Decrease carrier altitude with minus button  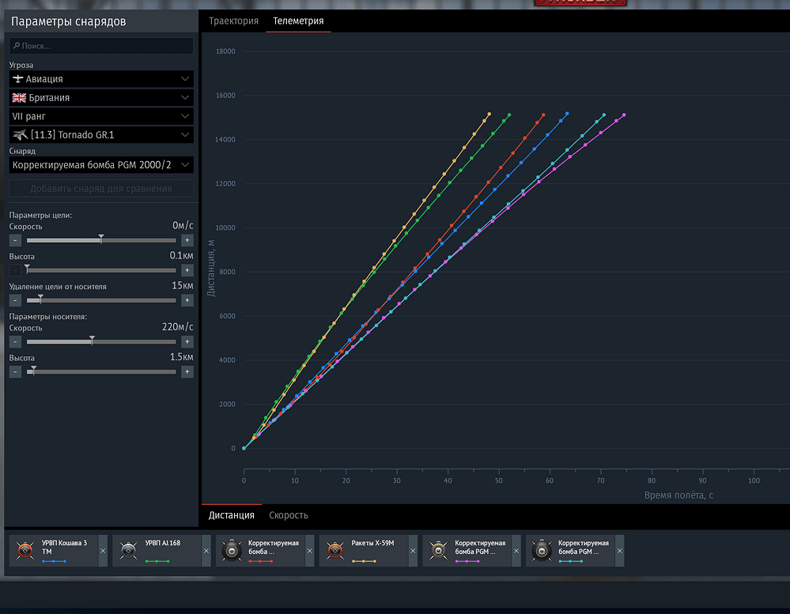tap(15, 372)
